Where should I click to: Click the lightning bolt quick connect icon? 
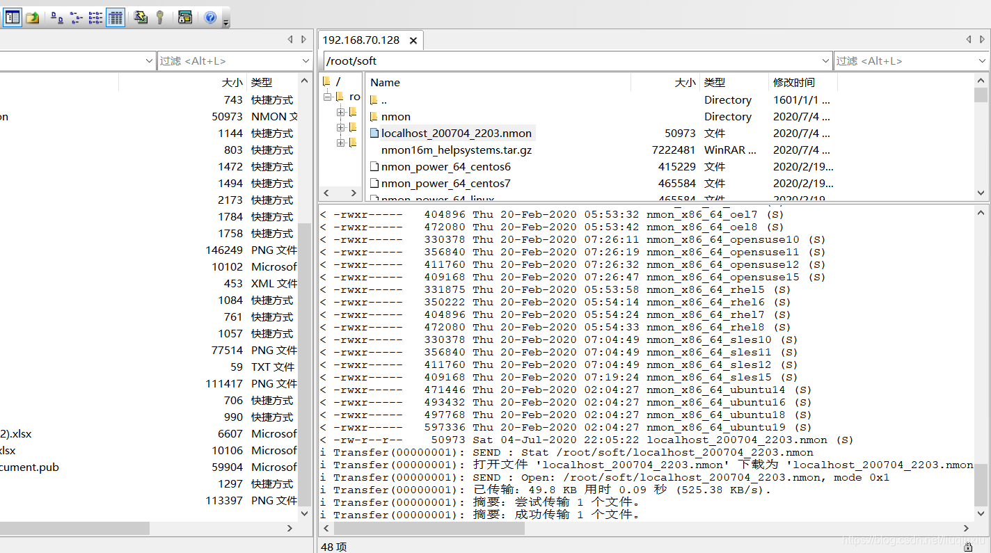pos(141,17)
